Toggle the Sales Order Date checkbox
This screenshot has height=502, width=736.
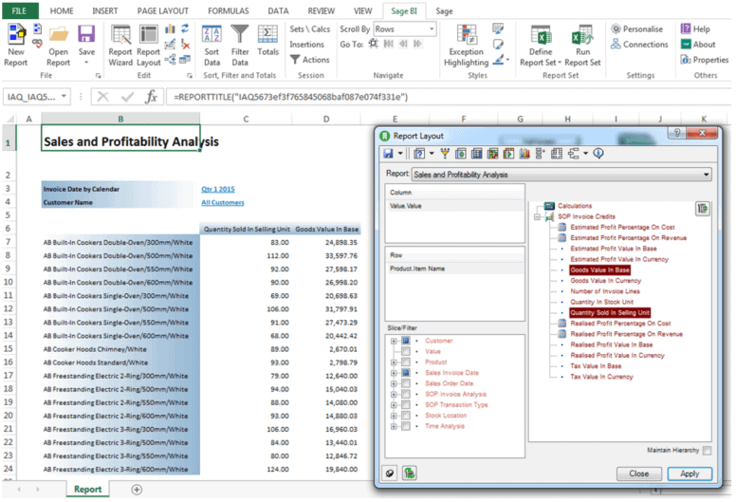pos(406,383)
